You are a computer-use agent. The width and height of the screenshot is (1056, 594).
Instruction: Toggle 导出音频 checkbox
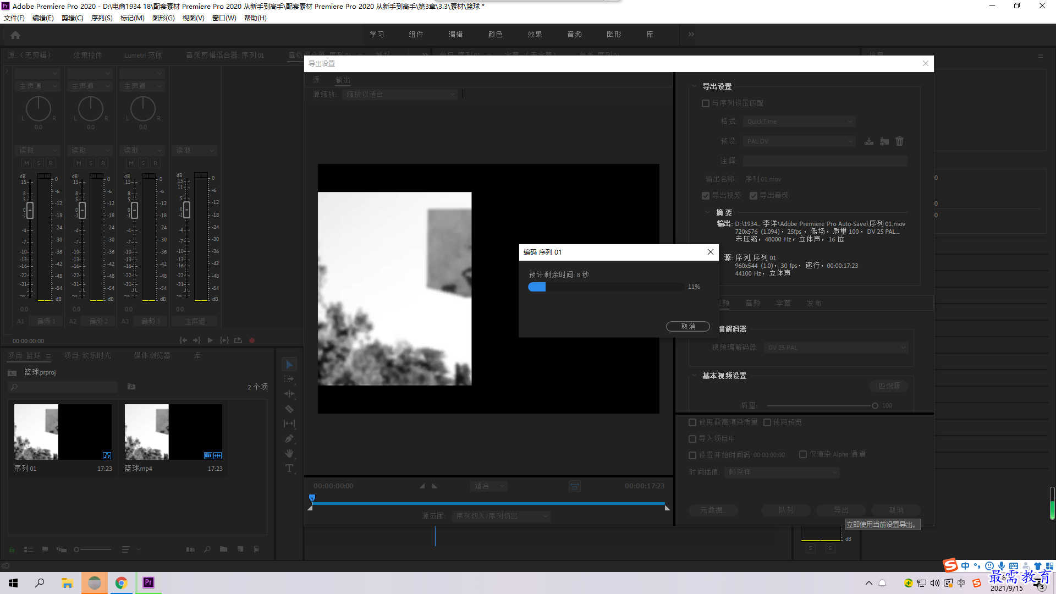(754, 196)
